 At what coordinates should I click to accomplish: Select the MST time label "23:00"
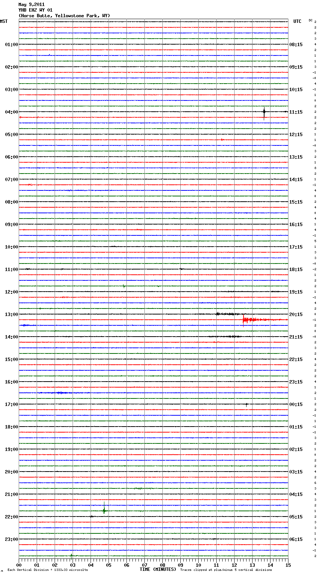(11, 539)
